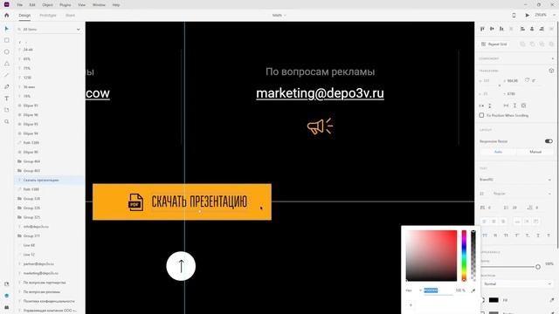Screen dimensions: 559x314
Task: Select the Polygon tool
Action: pos(6,64)
